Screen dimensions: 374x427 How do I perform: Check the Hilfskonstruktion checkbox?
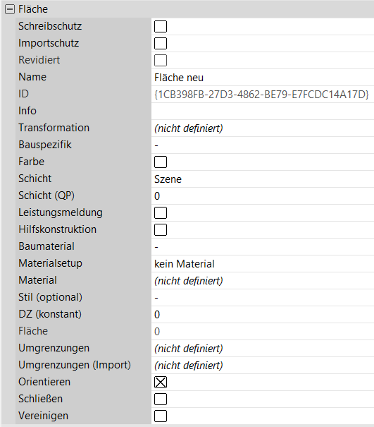tap(161, 229)
